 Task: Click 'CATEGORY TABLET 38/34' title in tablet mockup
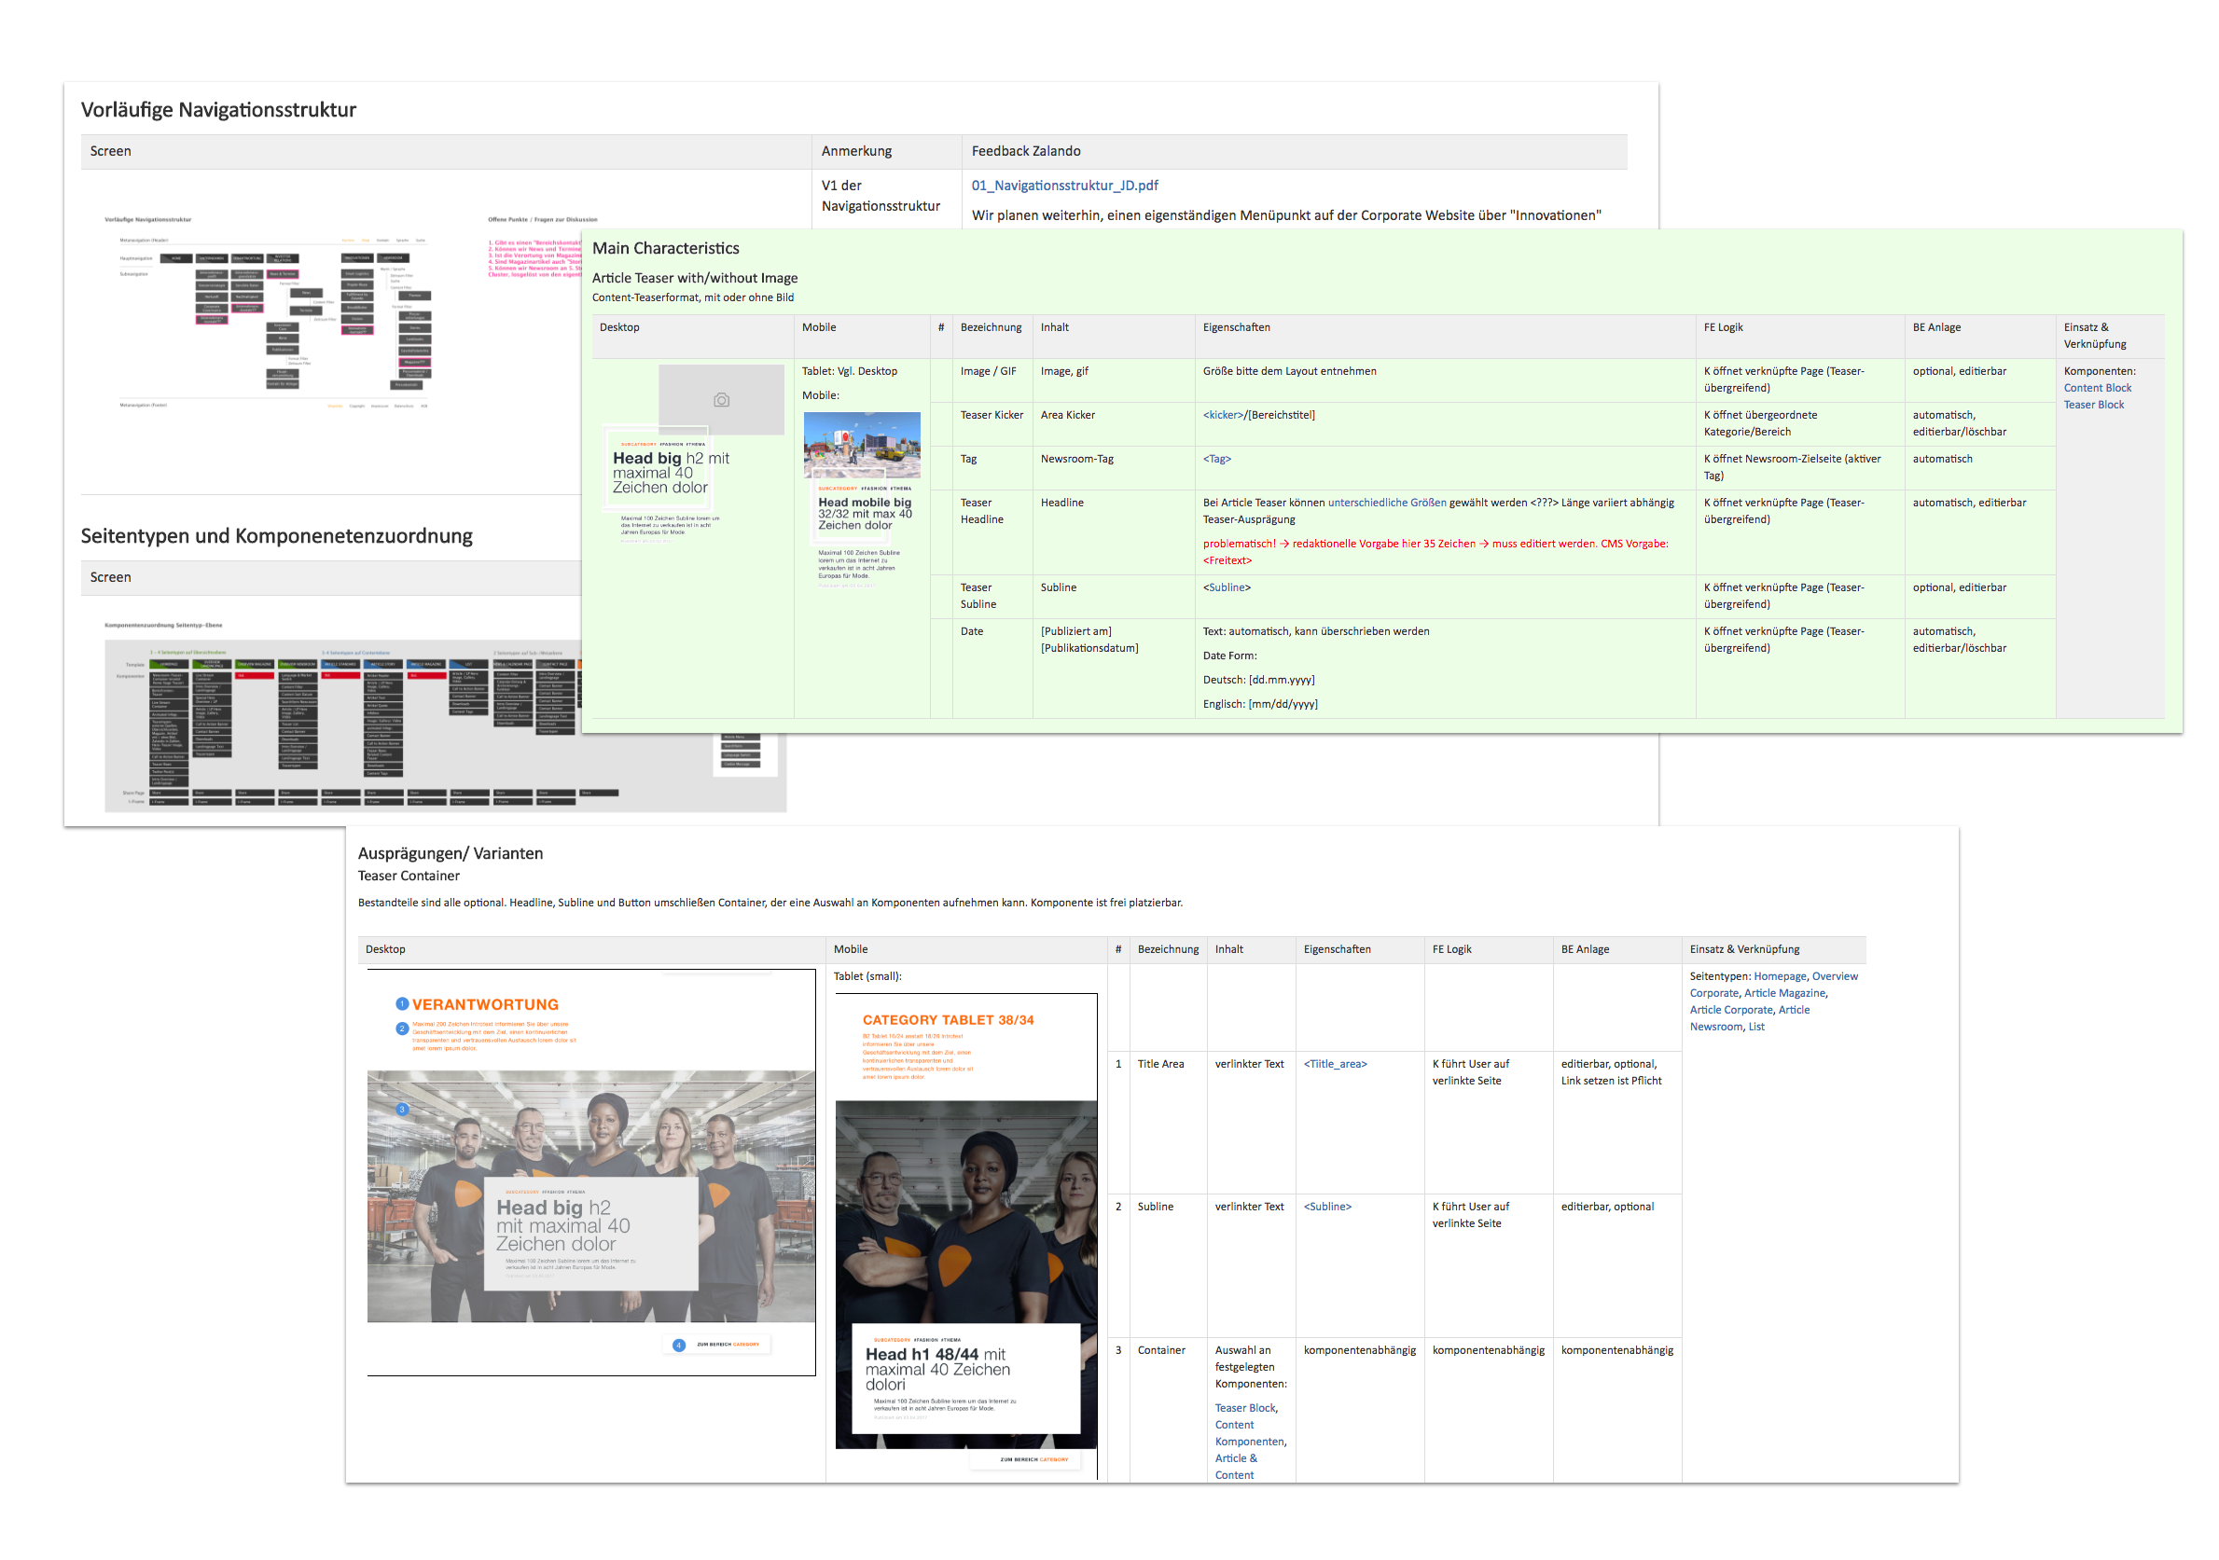[x=947, y=1020]
